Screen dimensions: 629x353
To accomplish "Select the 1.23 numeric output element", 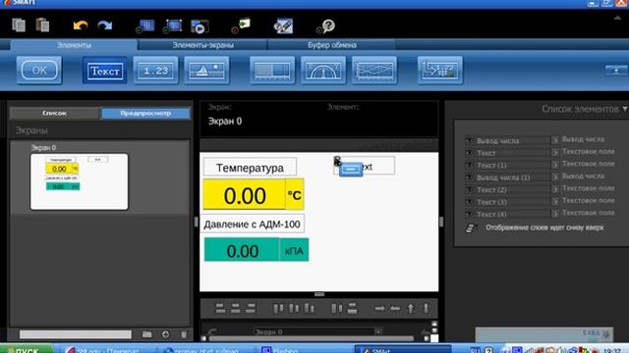I will point(155,71).
